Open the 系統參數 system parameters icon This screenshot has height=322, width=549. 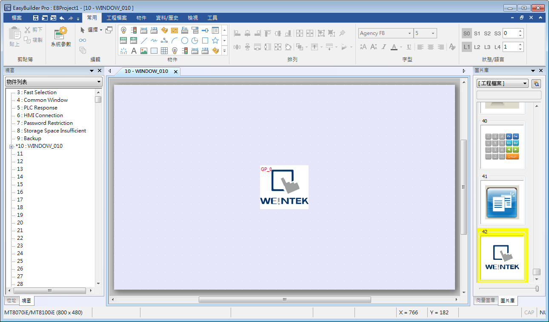click(61, 37)
